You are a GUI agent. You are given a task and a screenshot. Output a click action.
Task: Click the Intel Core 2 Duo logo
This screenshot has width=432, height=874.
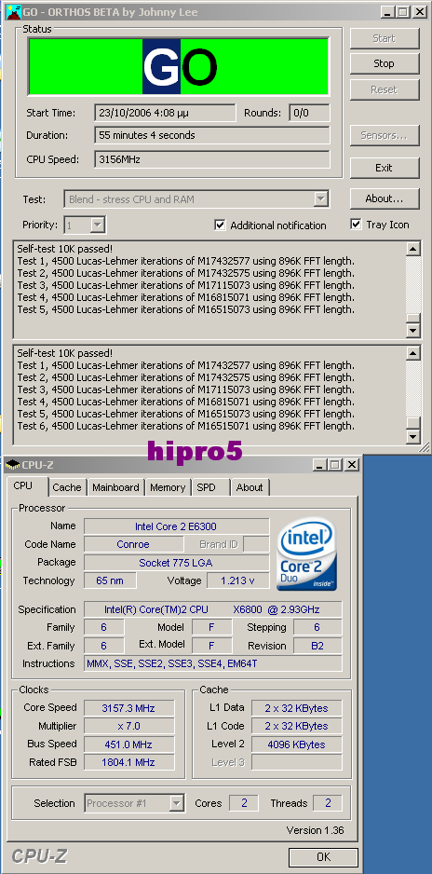pos(308,554)
